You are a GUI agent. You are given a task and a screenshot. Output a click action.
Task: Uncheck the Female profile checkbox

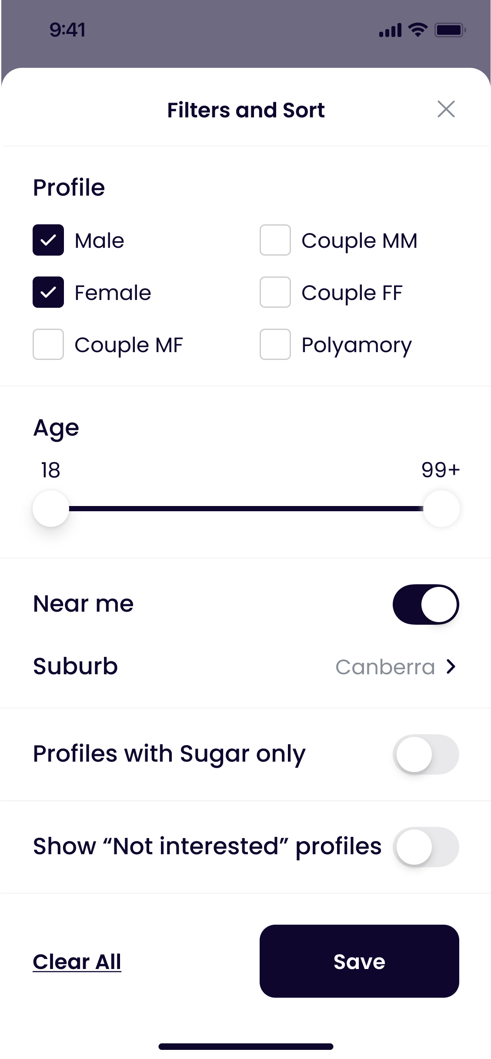(x=48, y=292)
